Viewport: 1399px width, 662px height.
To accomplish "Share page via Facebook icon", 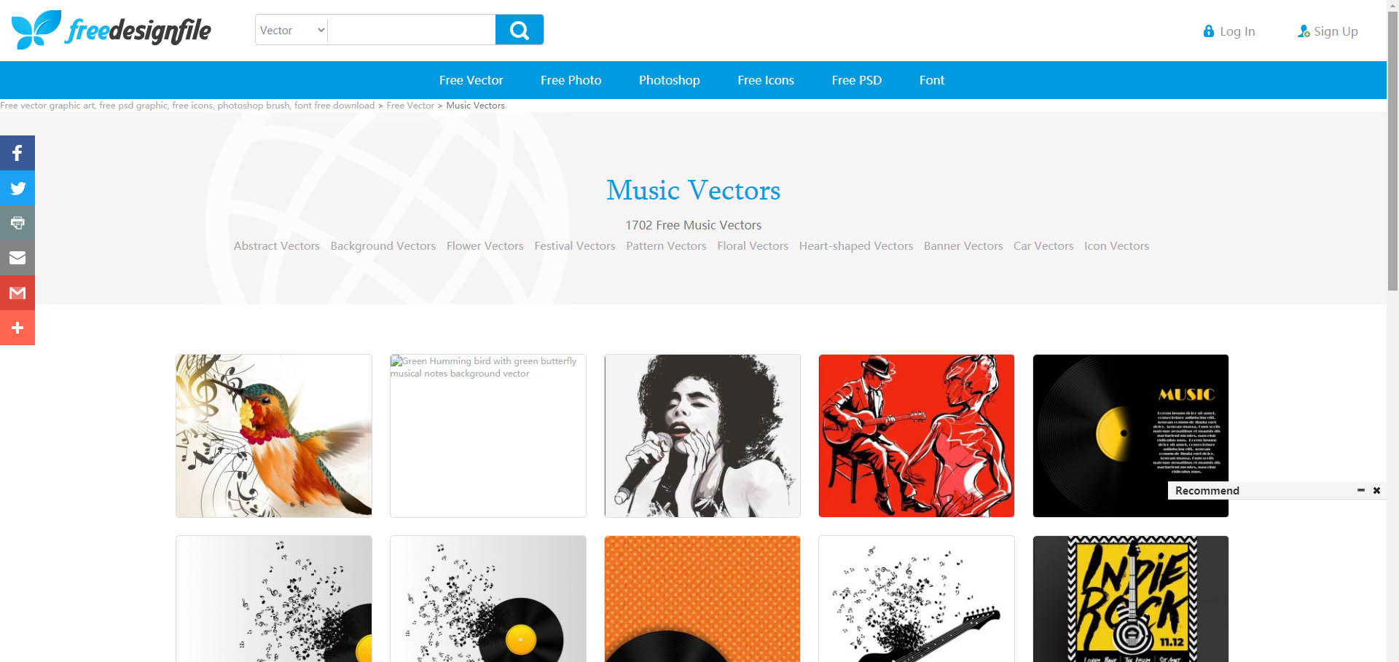I will coord(17,153).
